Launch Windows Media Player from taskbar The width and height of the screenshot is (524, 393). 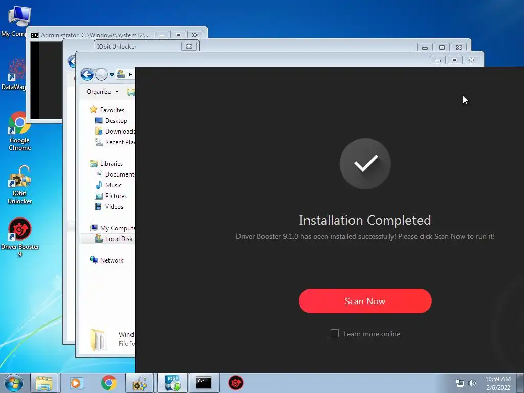tap(76, 383)
